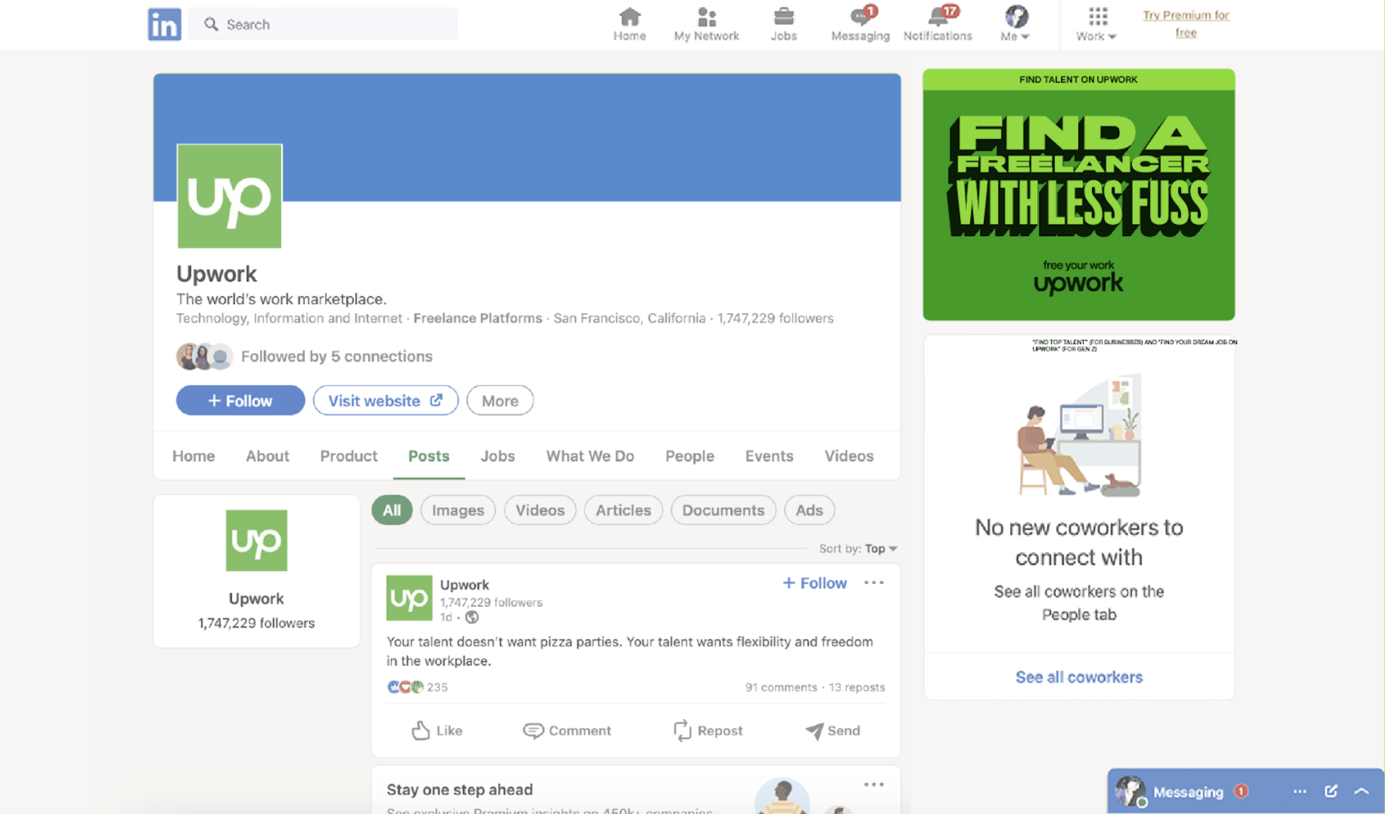Image resolution: width=1385 pixels, height=814 pixels.
Task: Open Sort by Top dropdown
Action: coord(858,548)
